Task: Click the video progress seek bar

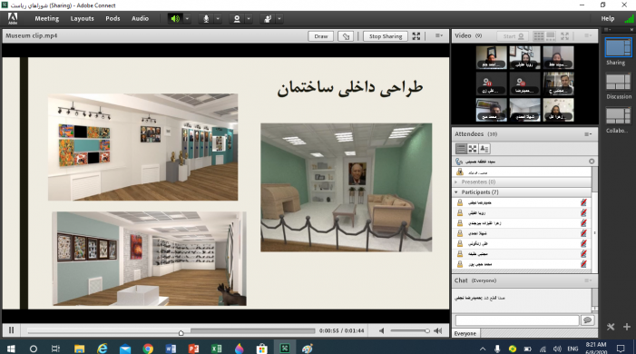Action: pos(171,331)
